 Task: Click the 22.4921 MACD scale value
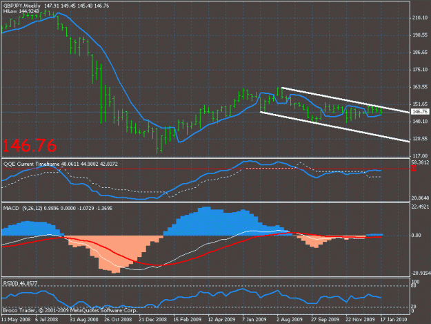click(420, 207)
